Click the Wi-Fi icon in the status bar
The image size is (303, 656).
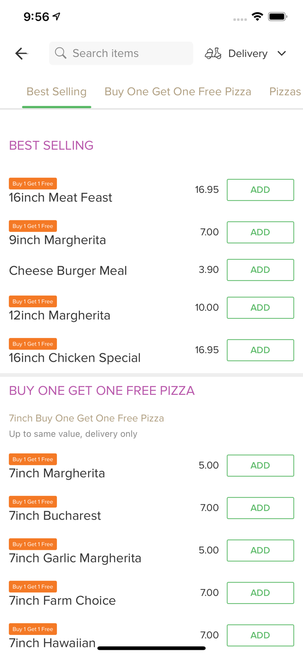[258, 16]
